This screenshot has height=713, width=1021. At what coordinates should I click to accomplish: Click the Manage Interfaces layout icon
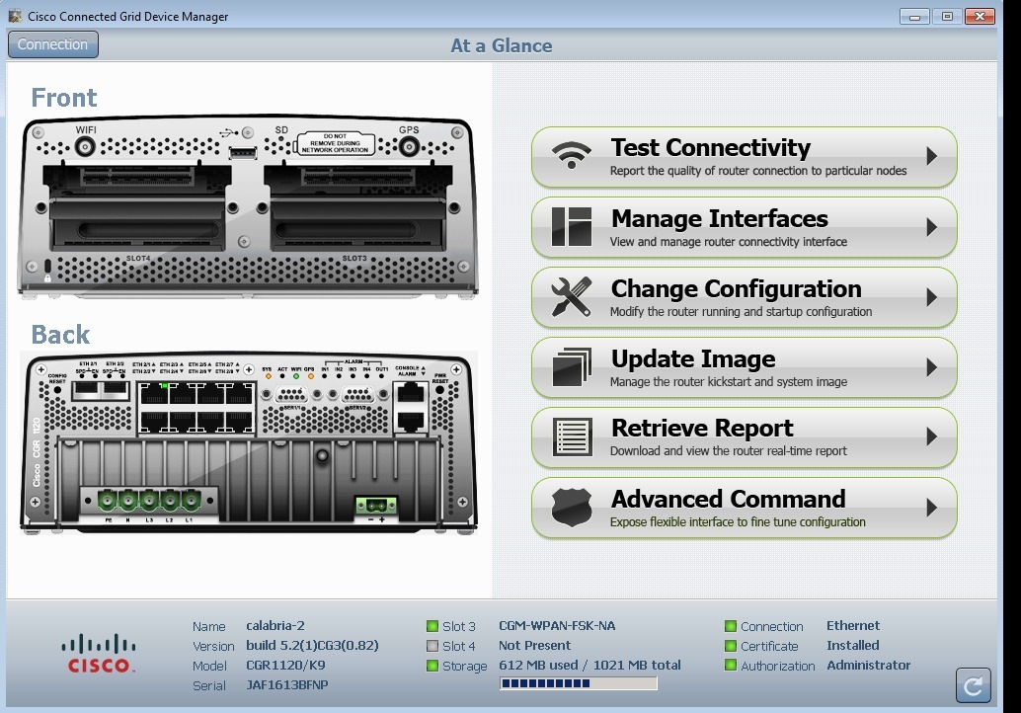pyautogui.click(x=572, y=226)
